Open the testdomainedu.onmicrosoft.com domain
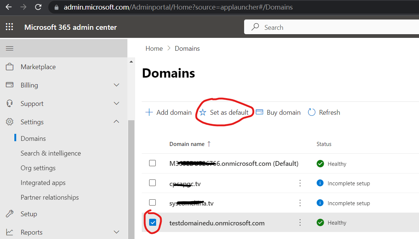Screen dimensions: 419x239 pos(217,223)
